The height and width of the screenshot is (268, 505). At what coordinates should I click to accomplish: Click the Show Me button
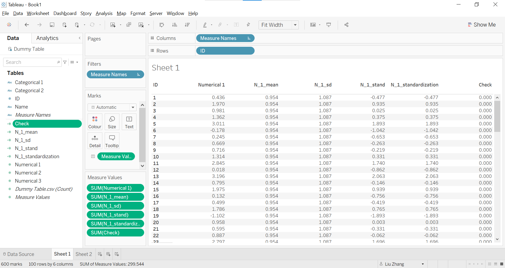click(482, 25)
